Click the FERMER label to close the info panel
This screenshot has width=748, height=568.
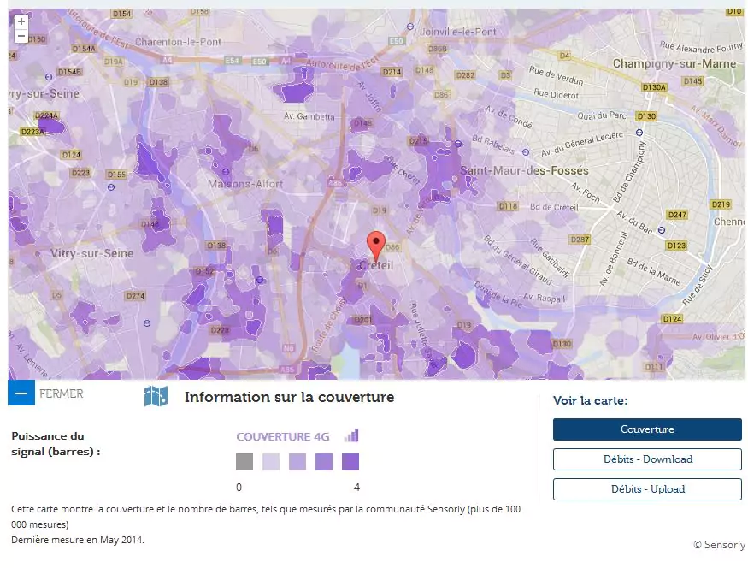click(x=62, y=393)
